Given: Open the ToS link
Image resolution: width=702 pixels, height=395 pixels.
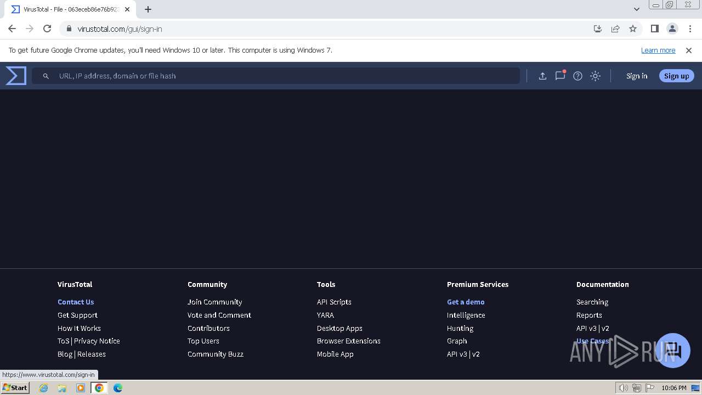Looking at the screenshot, I should click(64, 341).
